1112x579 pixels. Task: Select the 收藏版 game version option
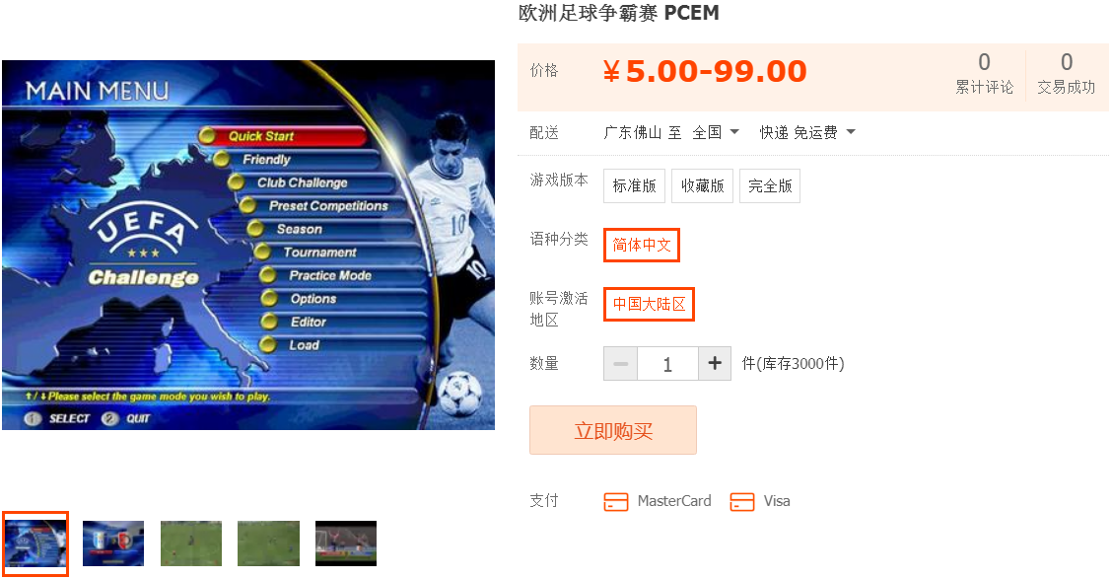[702, 185]
